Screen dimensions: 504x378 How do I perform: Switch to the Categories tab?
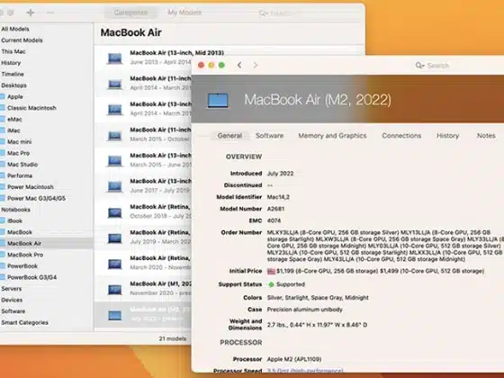tap(130, 13)
